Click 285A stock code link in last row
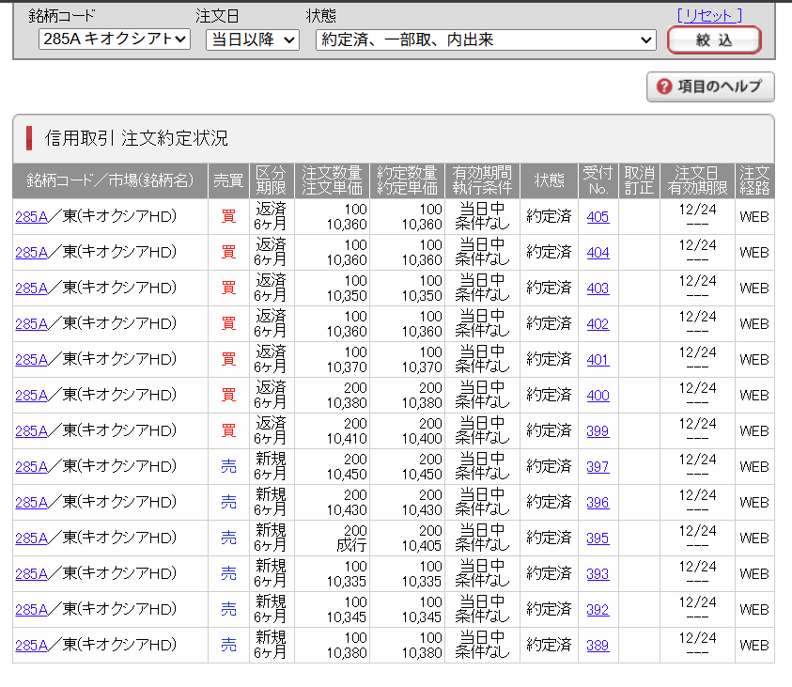This screenshot has width=792, height=687. 31,646
